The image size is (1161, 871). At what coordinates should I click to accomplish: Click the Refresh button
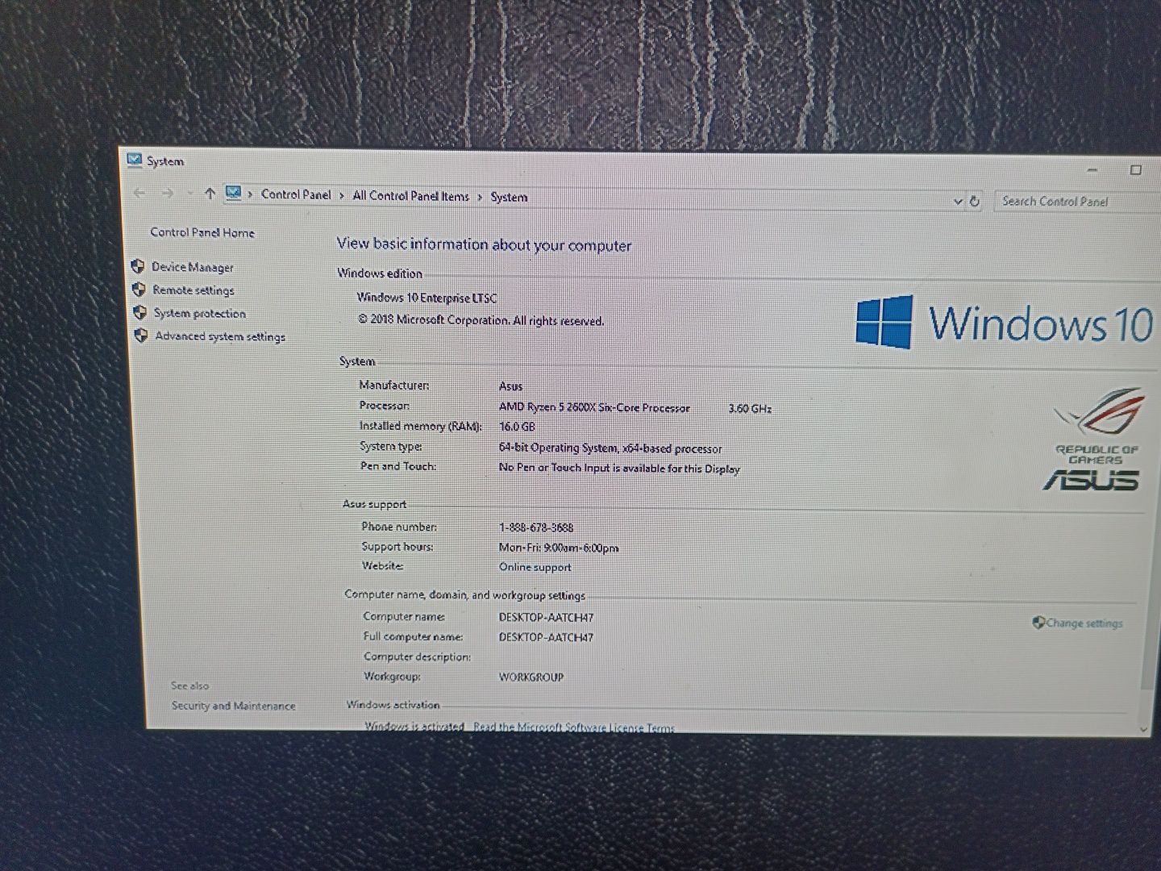pos(975,202)
